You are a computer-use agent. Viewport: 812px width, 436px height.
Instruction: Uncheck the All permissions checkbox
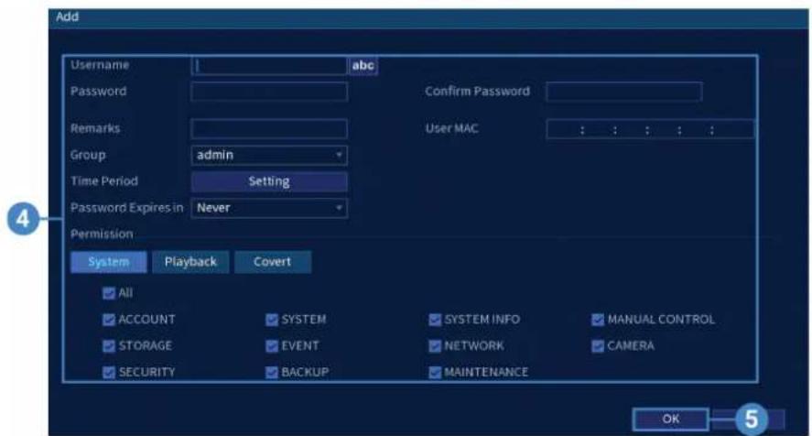pyautogui.click(x=109, y=293)
